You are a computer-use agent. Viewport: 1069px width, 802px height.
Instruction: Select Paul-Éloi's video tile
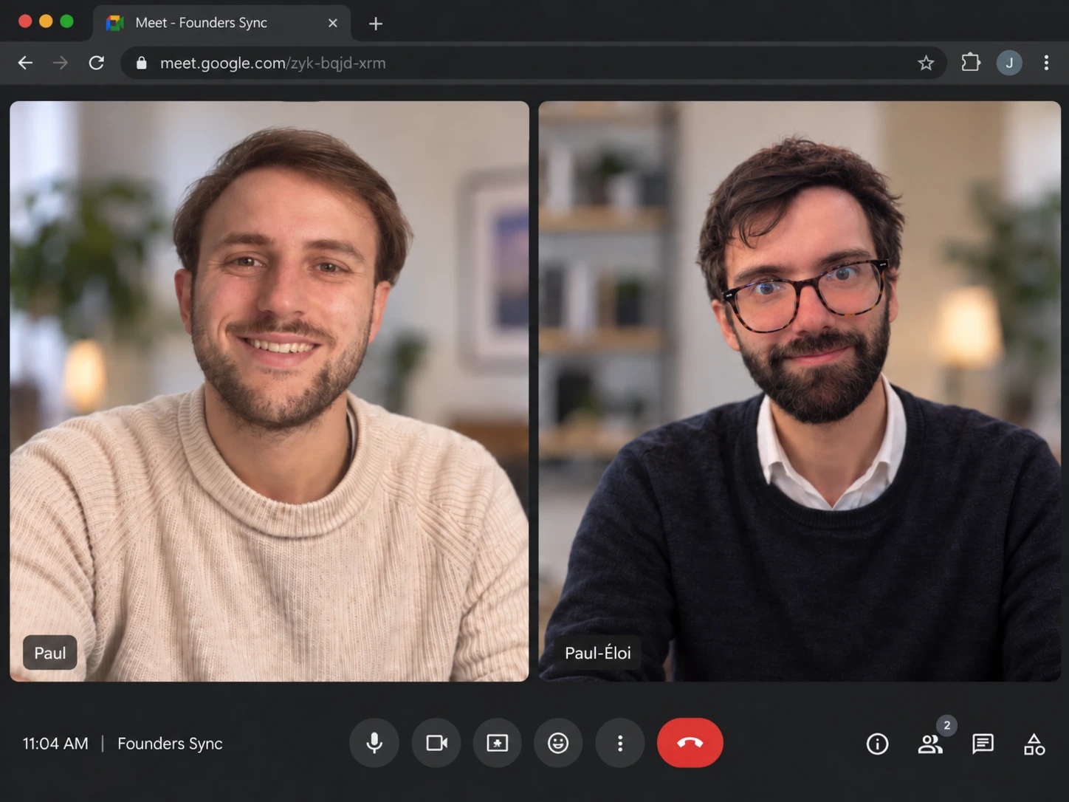click(800, 391)
